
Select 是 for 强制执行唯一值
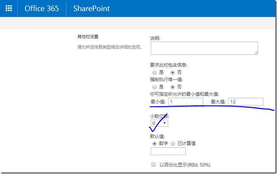155,87
